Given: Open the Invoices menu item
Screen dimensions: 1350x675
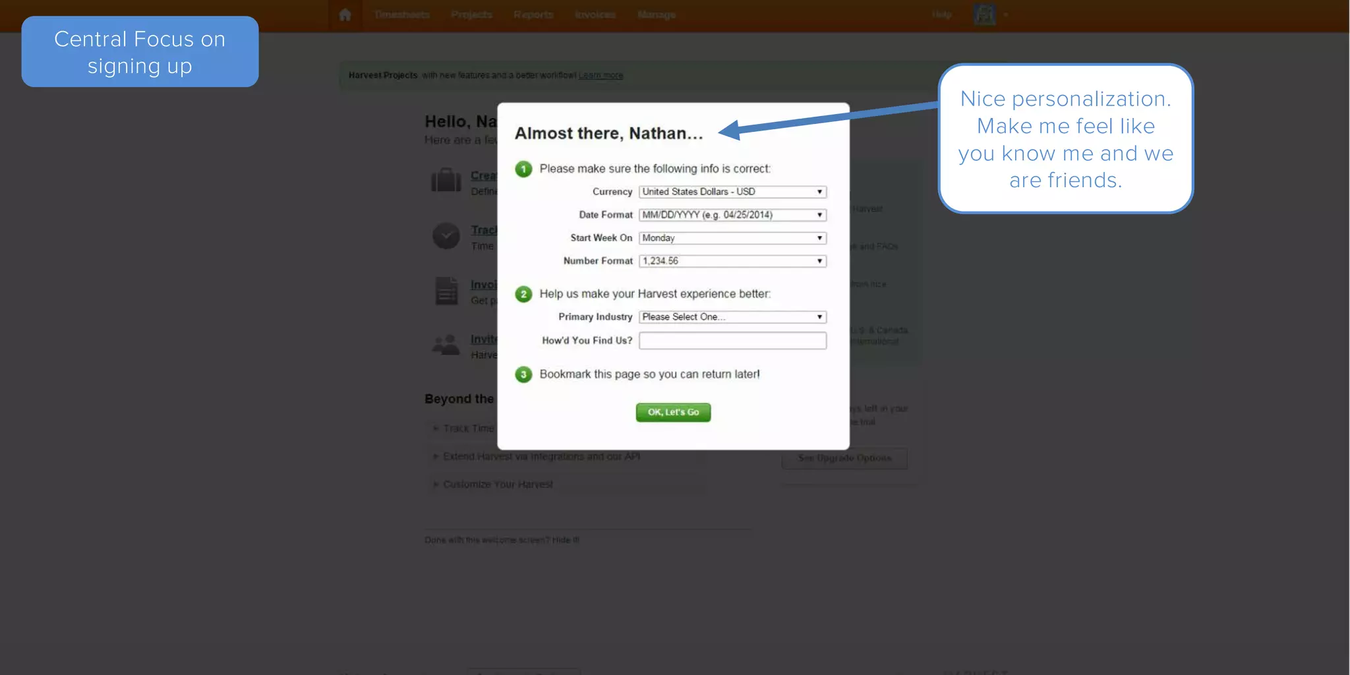Looking at the screenshot, I should click(x=595, y=15).
